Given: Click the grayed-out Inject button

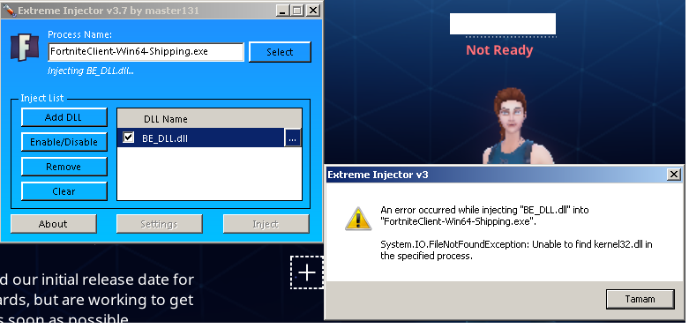Looking at the screenshot, I should click(x=266, y=224).
